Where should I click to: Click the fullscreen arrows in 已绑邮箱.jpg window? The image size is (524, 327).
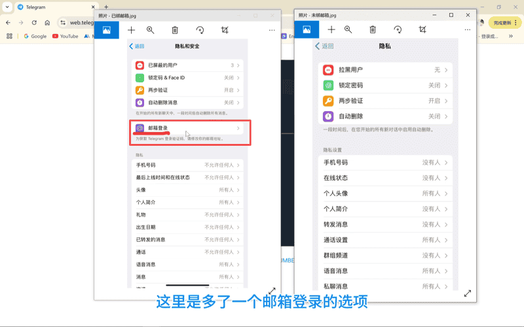tap(272, 291)
